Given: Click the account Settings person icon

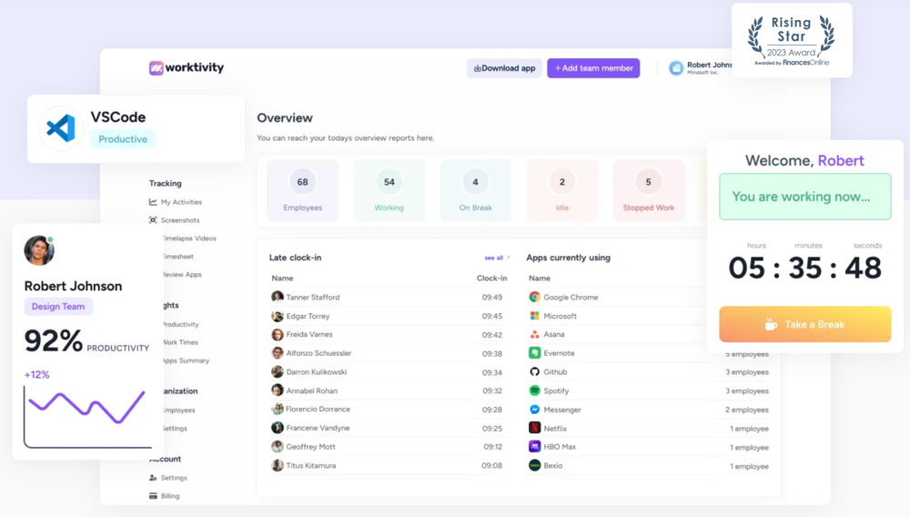Looking at the screenshot, I should pyautogui.click(x=153, y=478).
